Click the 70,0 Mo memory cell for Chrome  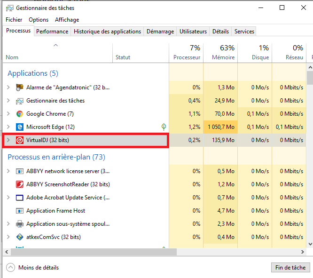click(220, 114)
